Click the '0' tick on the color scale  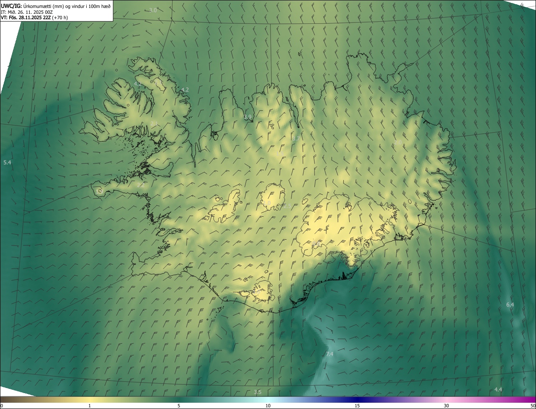coord(2,406)
